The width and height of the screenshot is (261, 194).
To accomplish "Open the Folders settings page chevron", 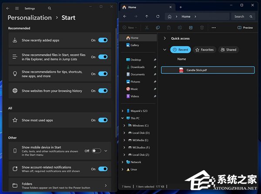I will coord(106,185).
